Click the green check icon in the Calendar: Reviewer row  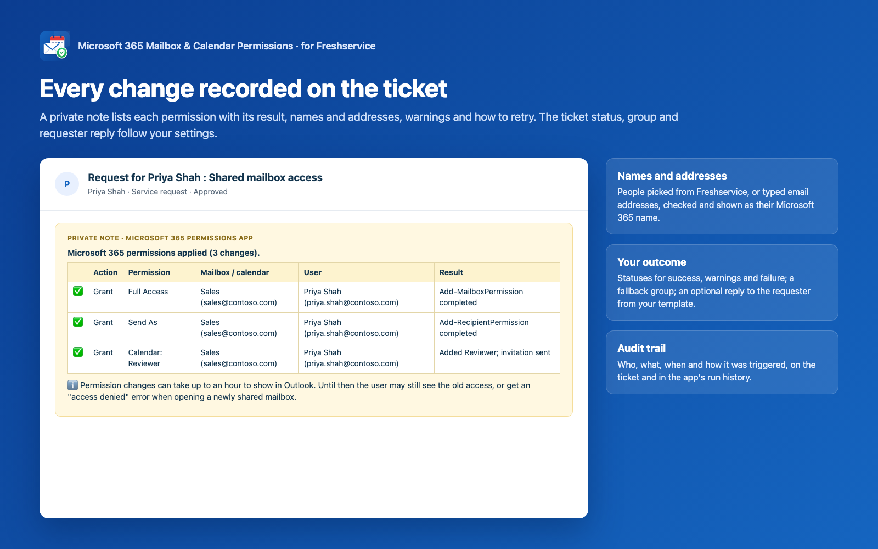point(78,352)
